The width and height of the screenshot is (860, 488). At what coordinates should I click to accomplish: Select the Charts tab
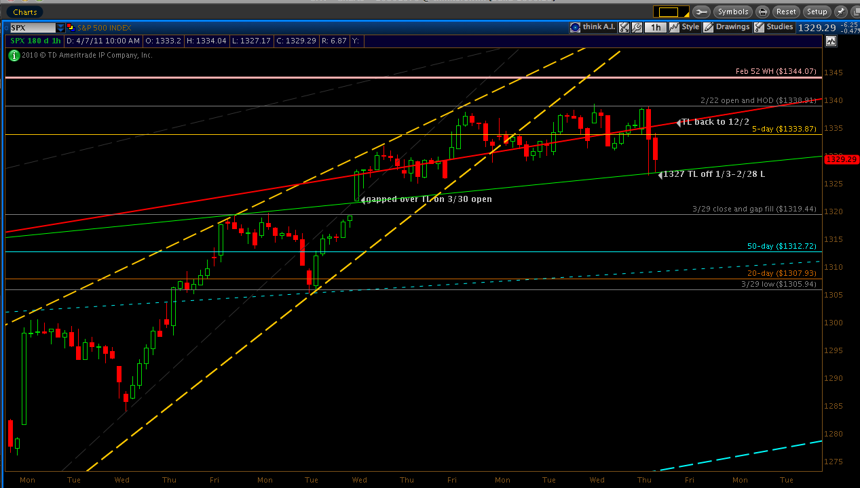[x=24, y=12]
